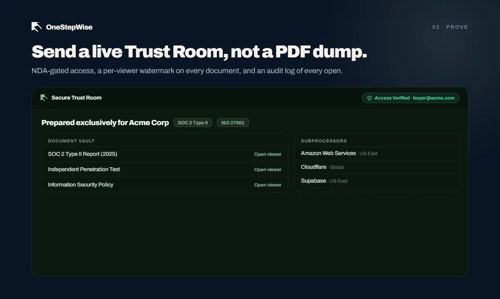Select SOC 2 Type II Report (2025) row

pos(165,154)
